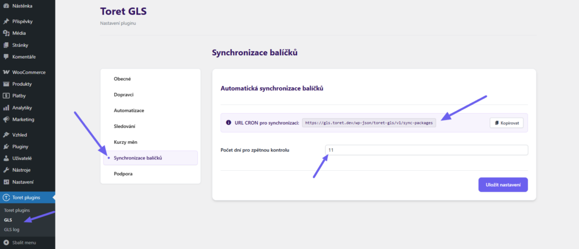Click the Uživatelé person icon
Screen dimensions: 579x249
(6, 158)
